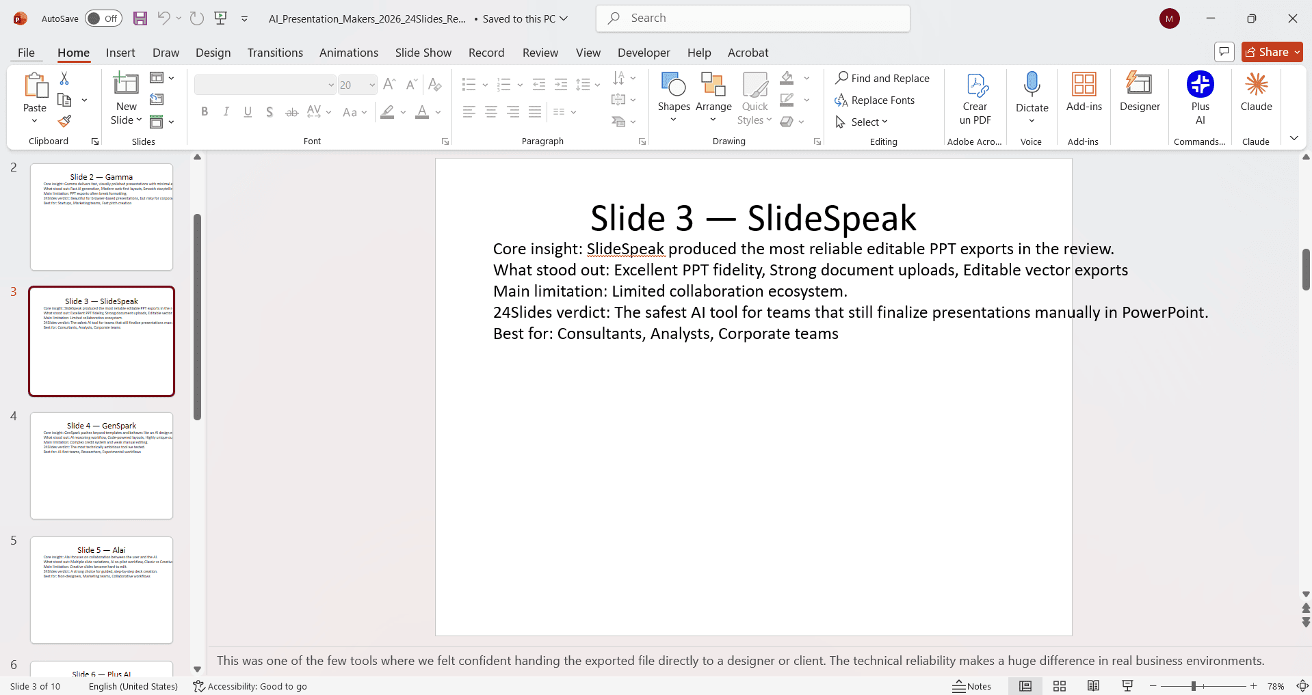
Task: Toggle Strikethrough formatting
Action: point(291,112)
